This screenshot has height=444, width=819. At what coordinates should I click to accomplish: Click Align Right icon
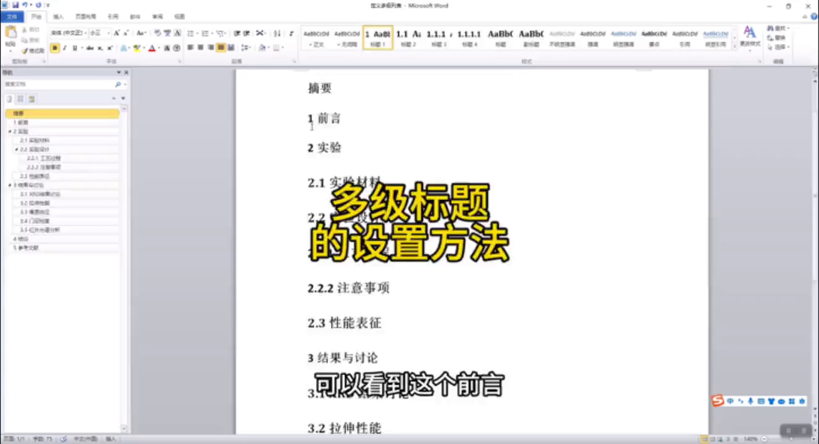(211, 48)
